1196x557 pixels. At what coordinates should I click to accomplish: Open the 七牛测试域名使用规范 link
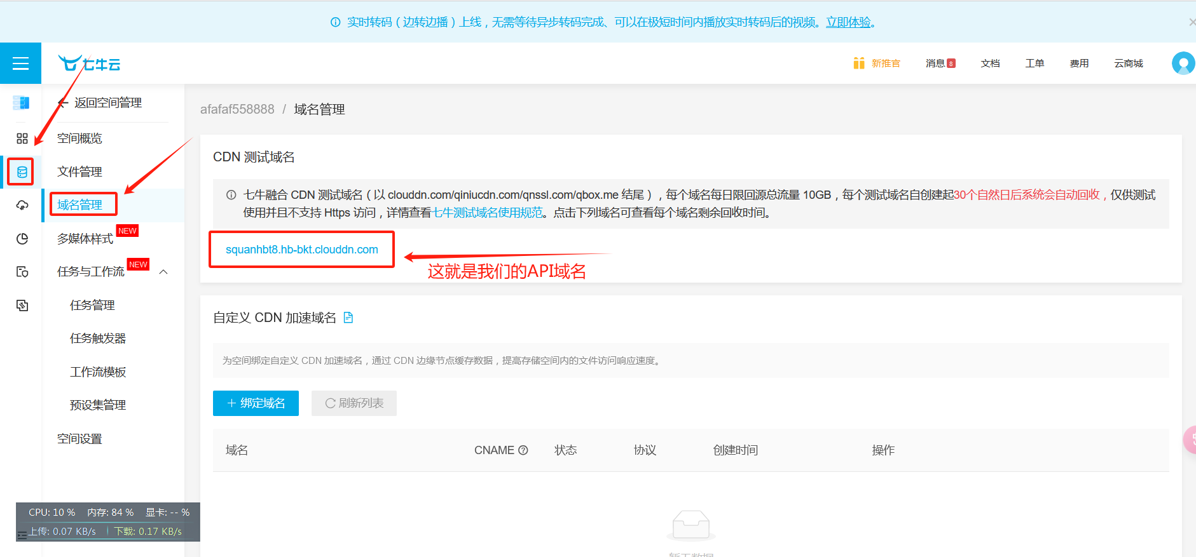click(x=488, y=213)
